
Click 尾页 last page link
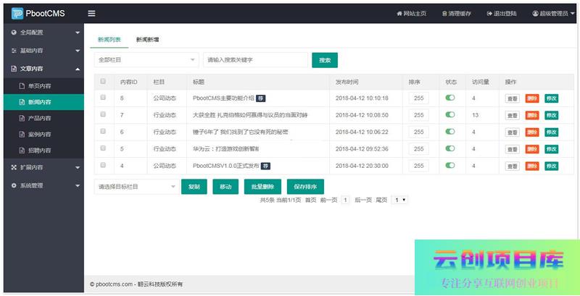click(x=381, y=200)
